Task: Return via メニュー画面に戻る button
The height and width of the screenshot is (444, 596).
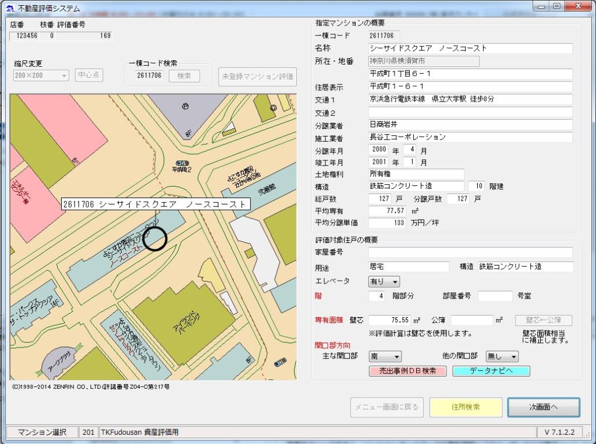Action: point(386,407)
